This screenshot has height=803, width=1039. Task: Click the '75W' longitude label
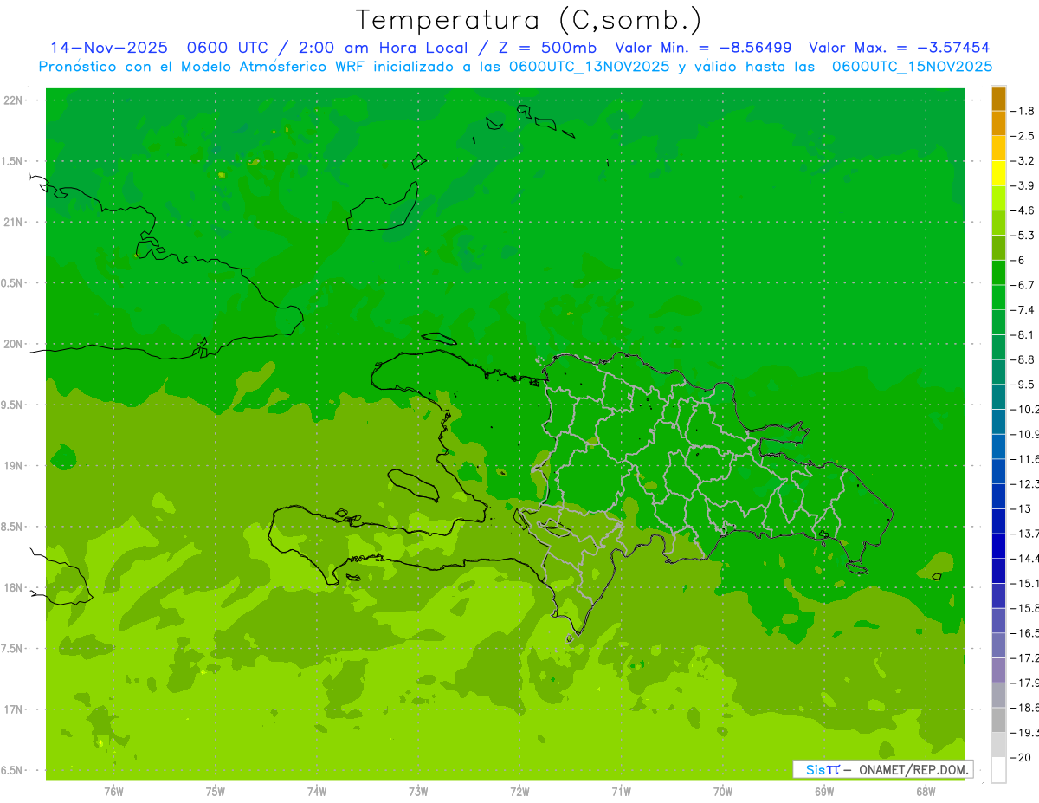click(x=215, y=792)
